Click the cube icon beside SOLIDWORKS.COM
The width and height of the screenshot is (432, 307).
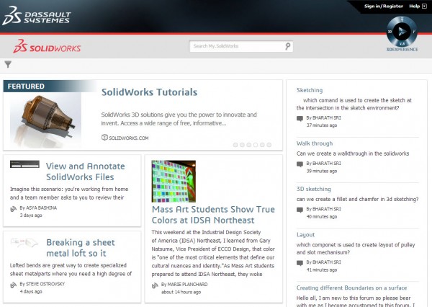tap(104, 137)
